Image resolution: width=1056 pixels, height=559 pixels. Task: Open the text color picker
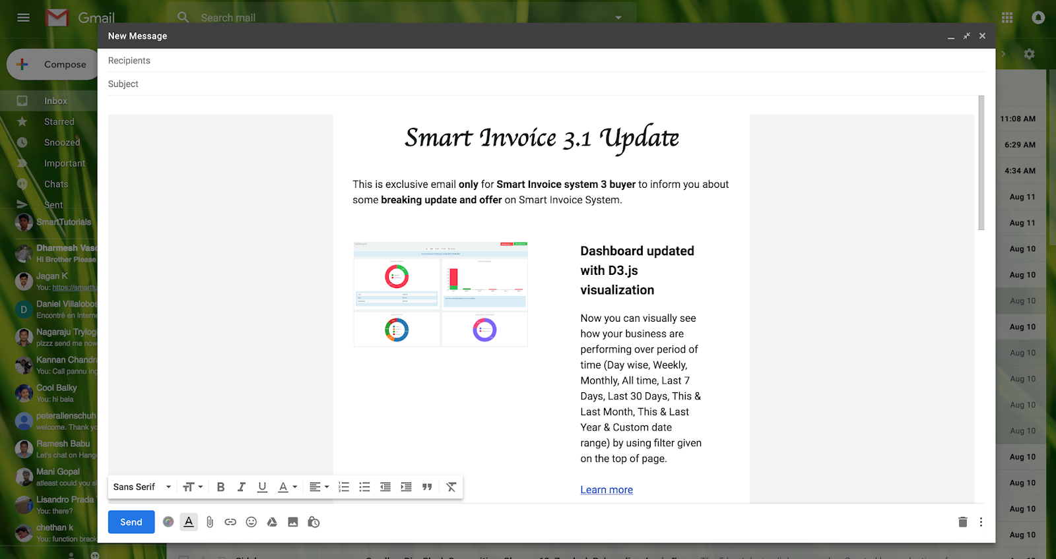pos(287,487)
